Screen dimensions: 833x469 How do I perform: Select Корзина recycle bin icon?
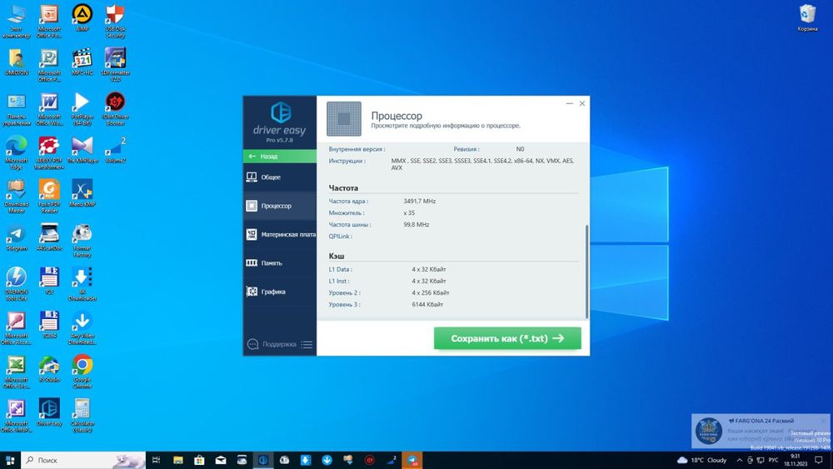point(807,17)
